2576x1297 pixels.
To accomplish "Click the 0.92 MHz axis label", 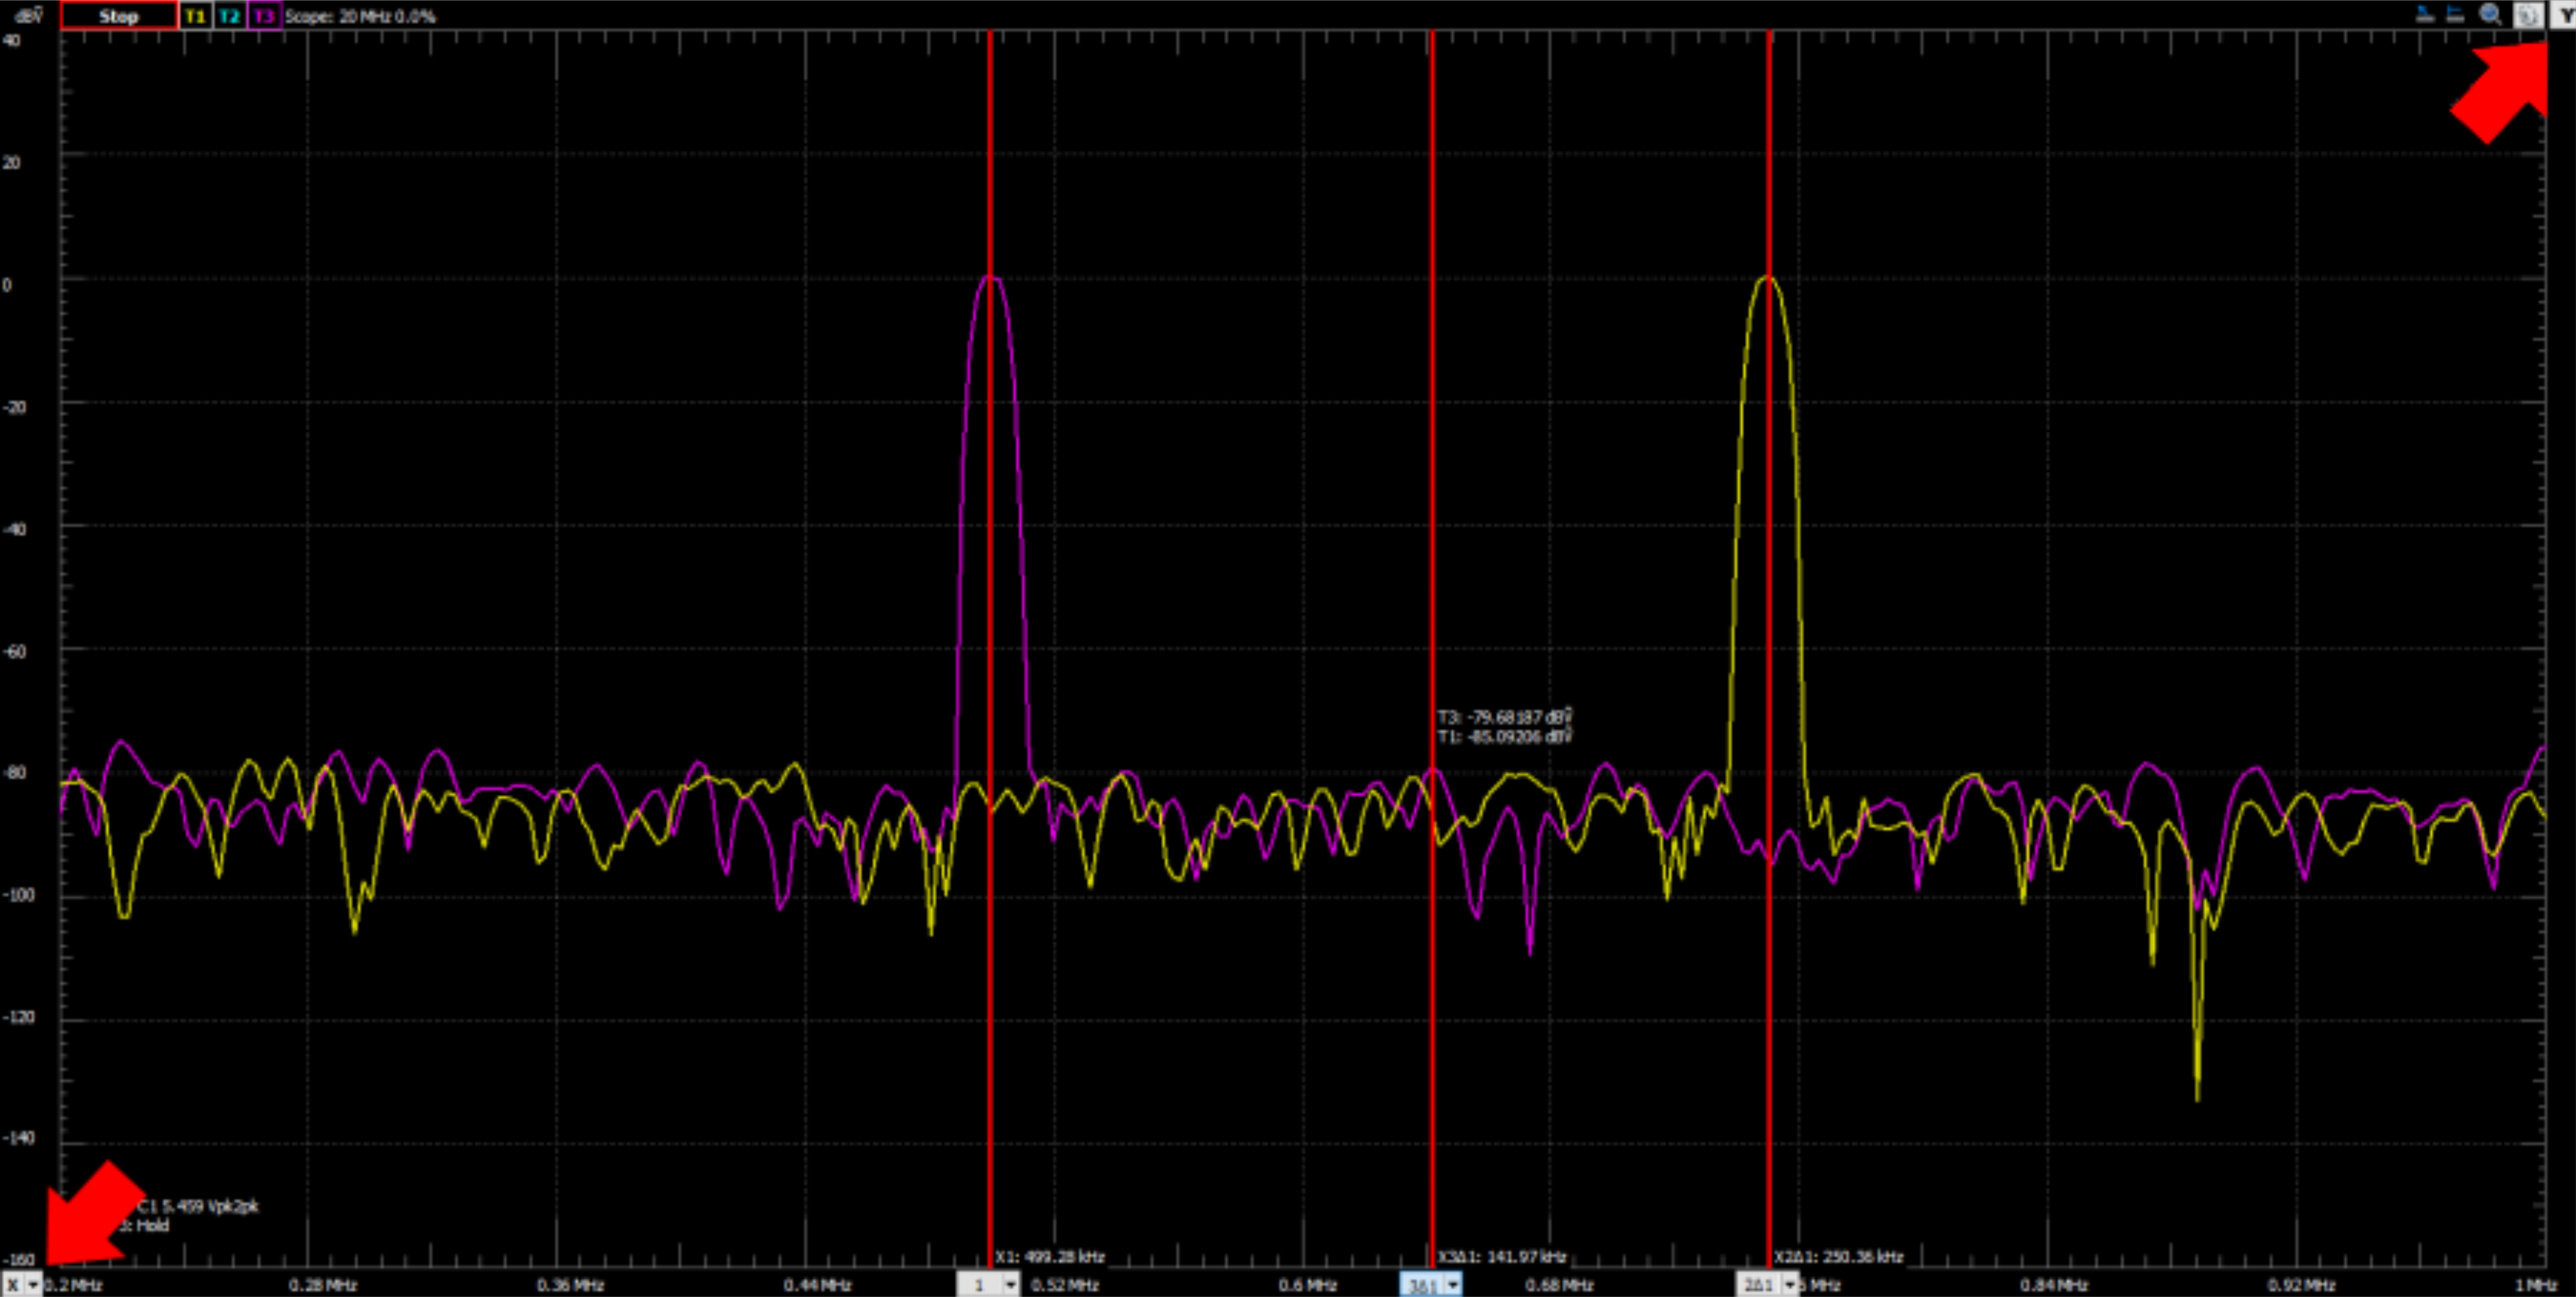I will 2301,1285.
